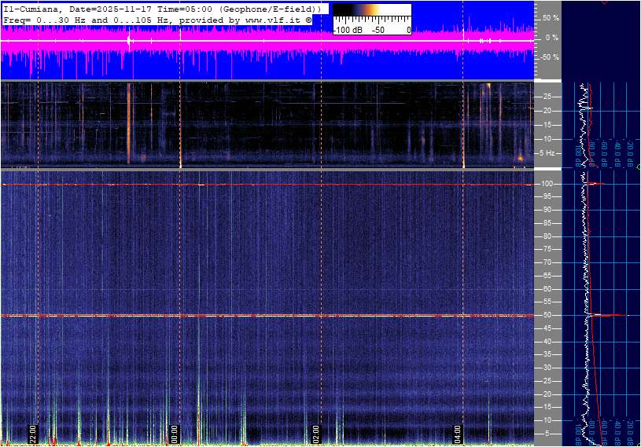Click the -50 % amplitude axis label
Viewport: 641px width, 447px height.
coord(549,57)
